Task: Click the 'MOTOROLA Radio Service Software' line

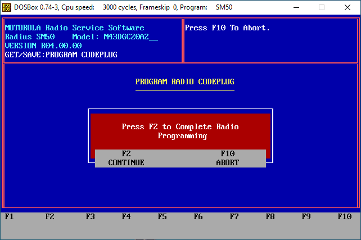Action: (74, 28)
